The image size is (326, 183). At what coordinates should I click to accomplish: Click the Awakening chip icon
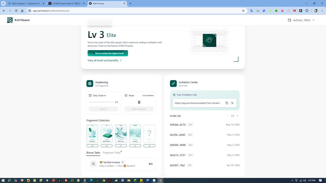[x=90, y=84]
